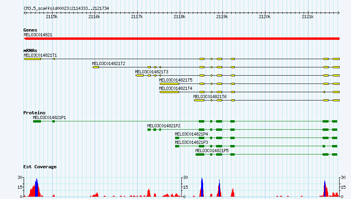Viewport: 351px width, 199px height.
Task: Click the 2120k ruler mark
Action: 265,17
